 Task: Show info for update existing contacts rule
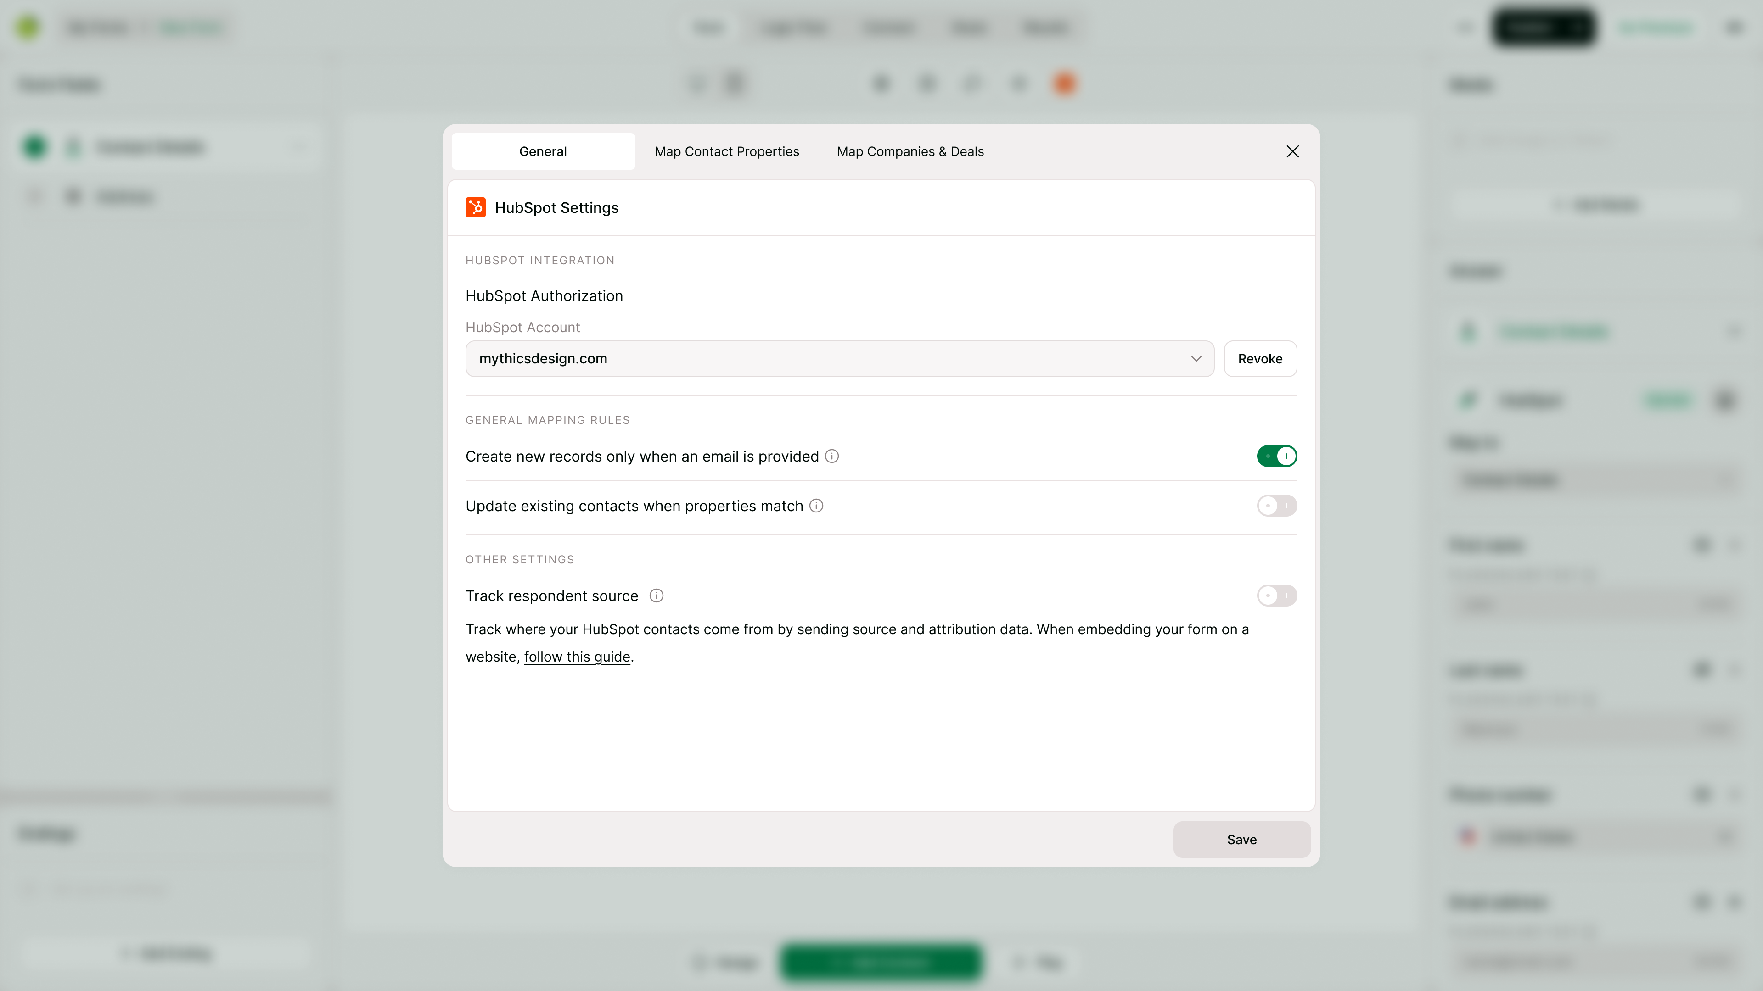[816, 506]
